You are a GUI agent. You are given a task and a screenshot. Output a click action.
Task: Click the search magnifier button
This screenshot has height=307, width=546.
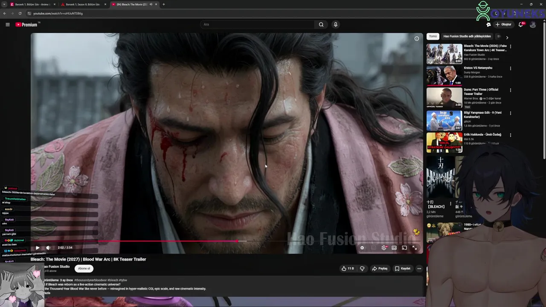click(x=321, y=25)
